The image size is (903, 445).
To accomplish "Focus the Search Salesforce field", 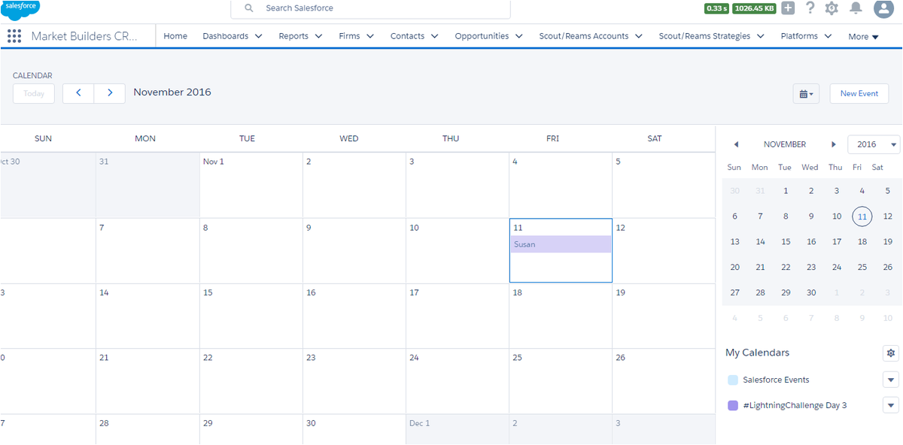I will (370, 8).
